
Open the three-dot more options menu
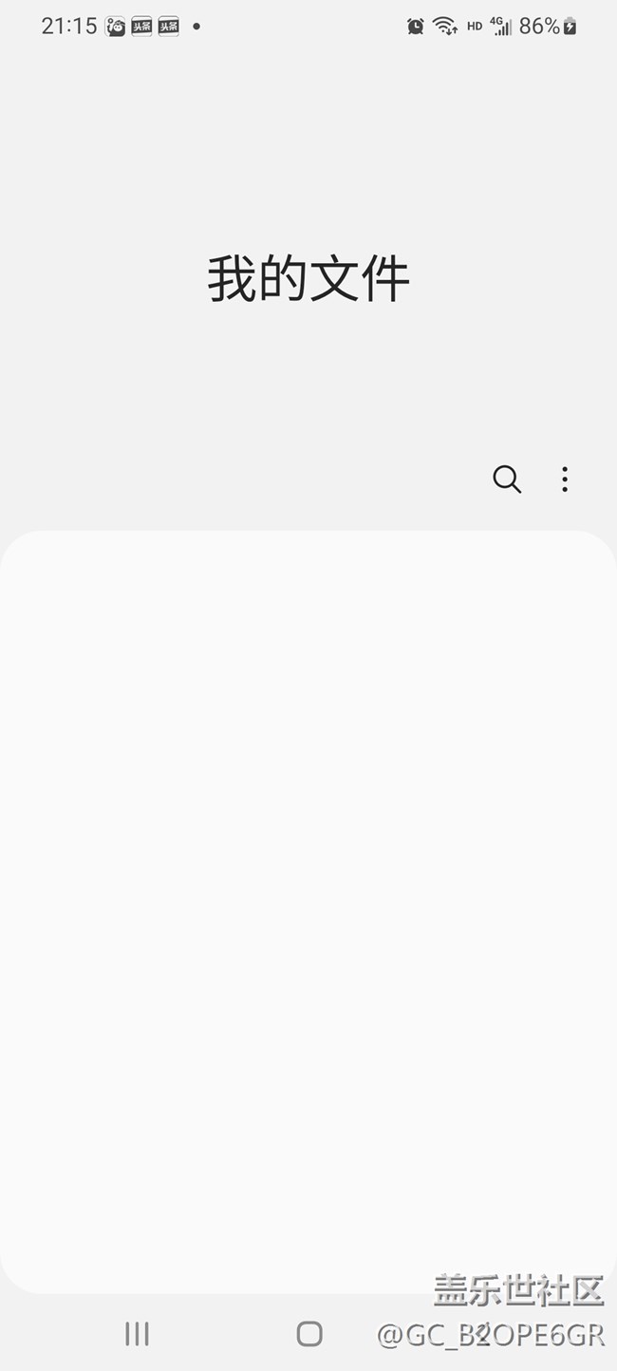(565, 479)
